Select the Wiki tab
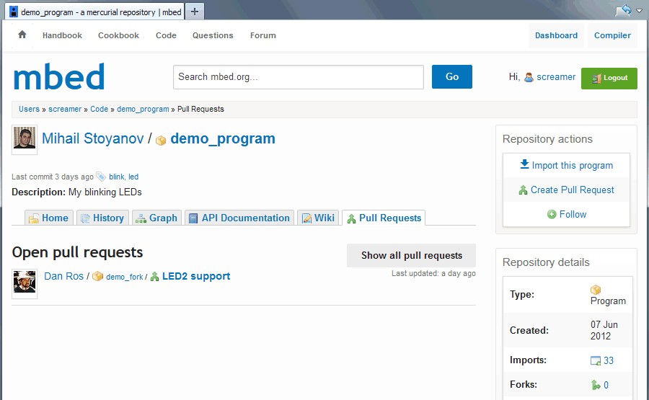Image resolution: width=649 pixels, height=400 pixels. [318, 218]
